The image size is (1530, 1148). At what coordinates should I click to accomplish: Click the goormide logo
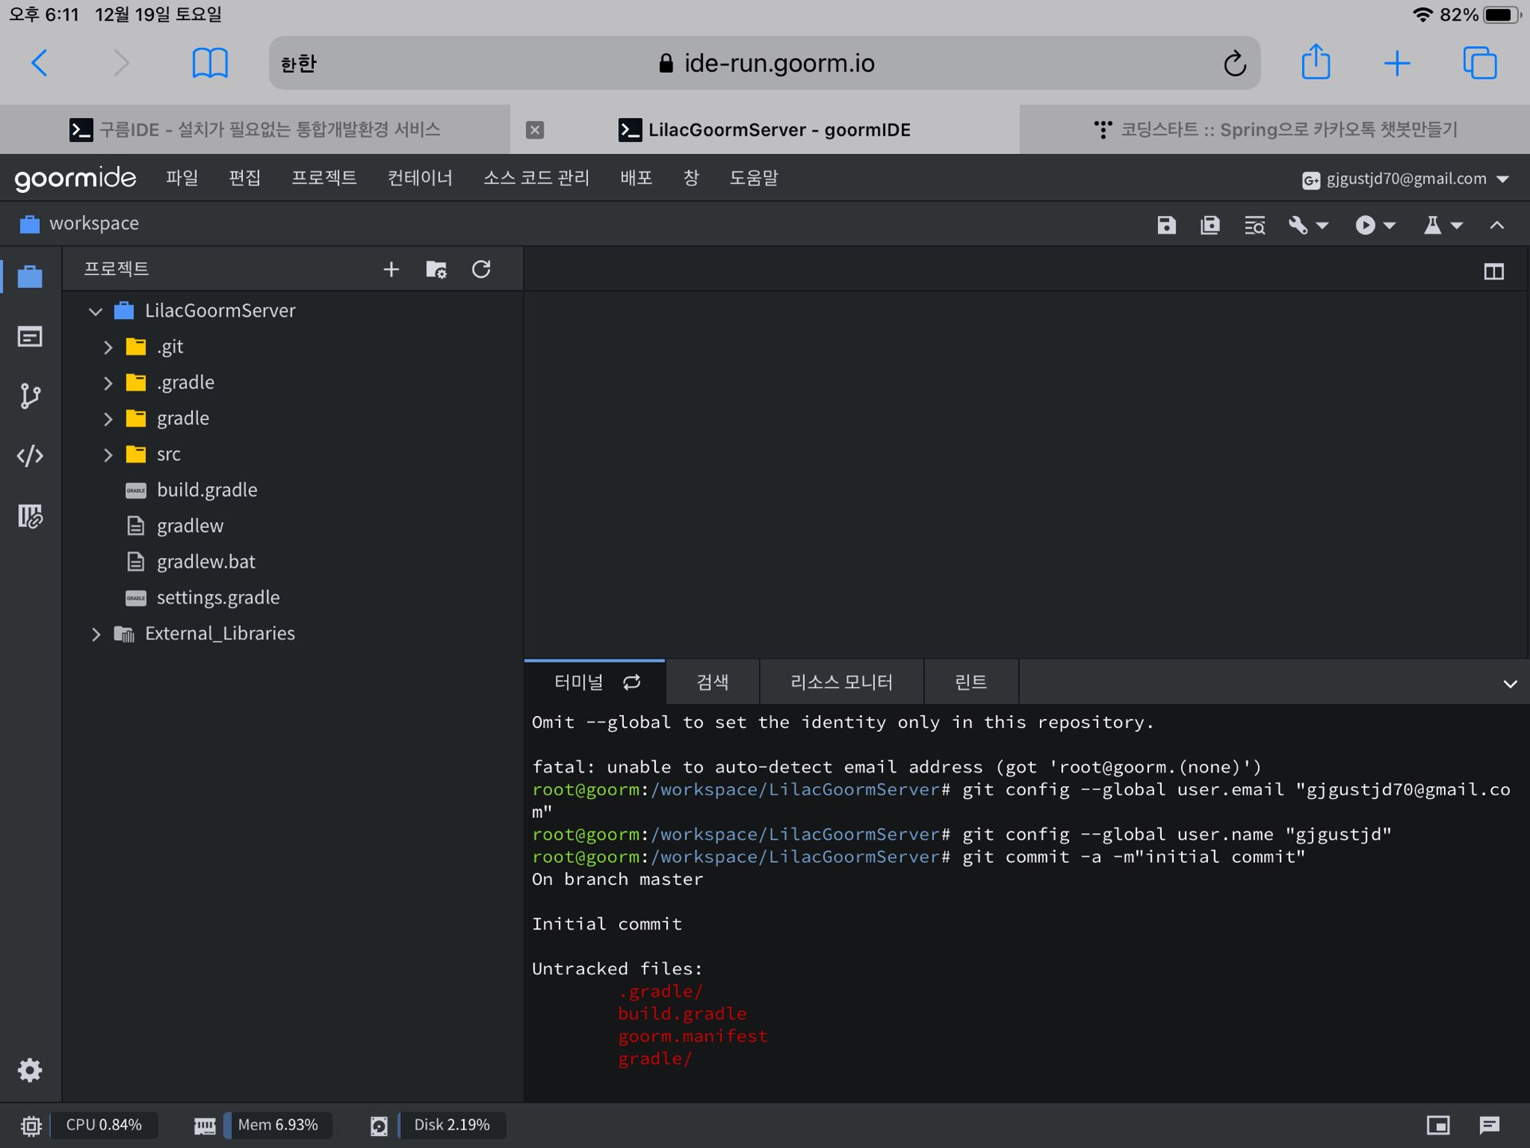point(75,178)
